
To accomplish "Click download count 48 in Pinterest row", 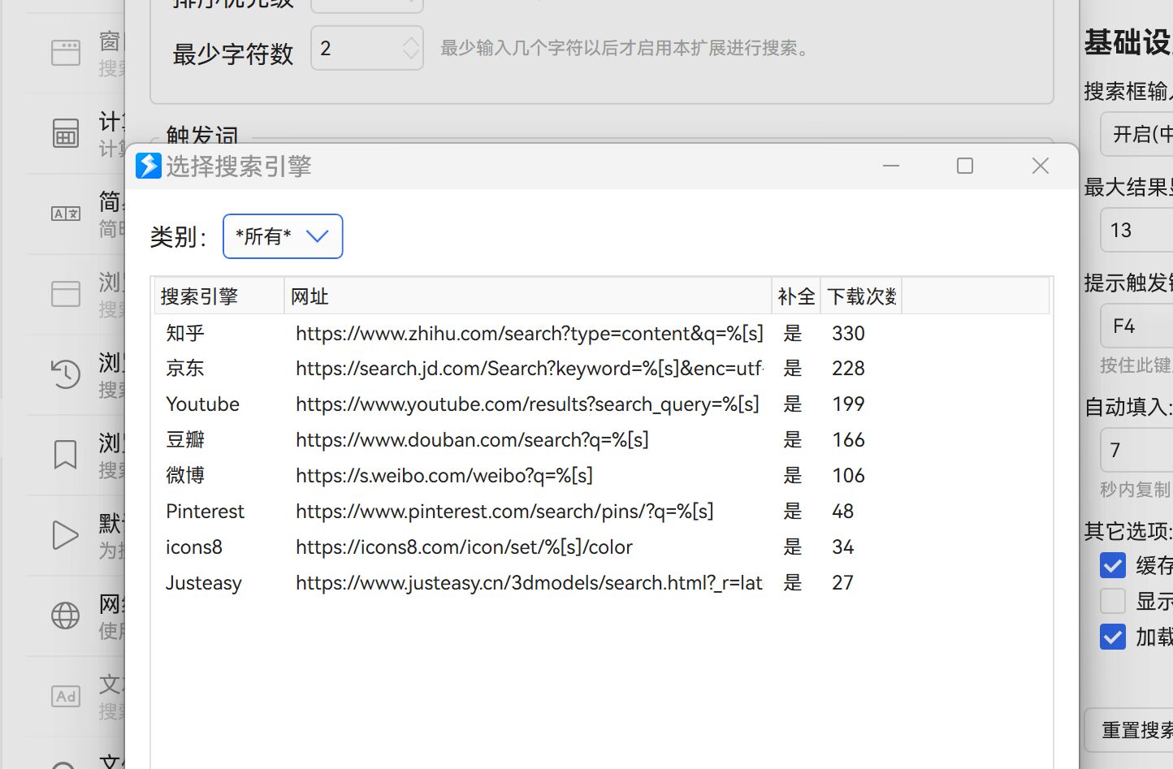I will coord(842,512).
